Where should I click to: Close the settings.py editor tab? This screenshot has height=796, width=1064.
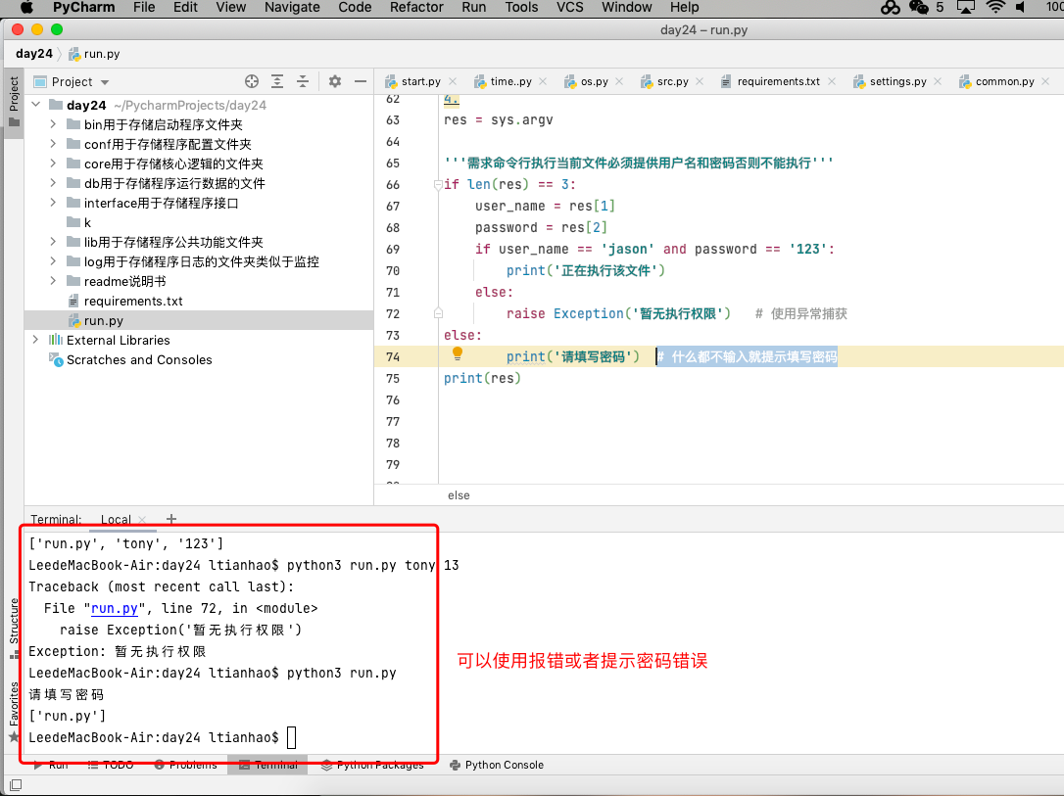click(x=937, y=81)
